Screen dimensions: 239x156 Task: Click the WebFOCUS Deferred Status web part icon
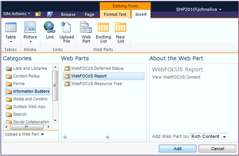coord(67,68)
